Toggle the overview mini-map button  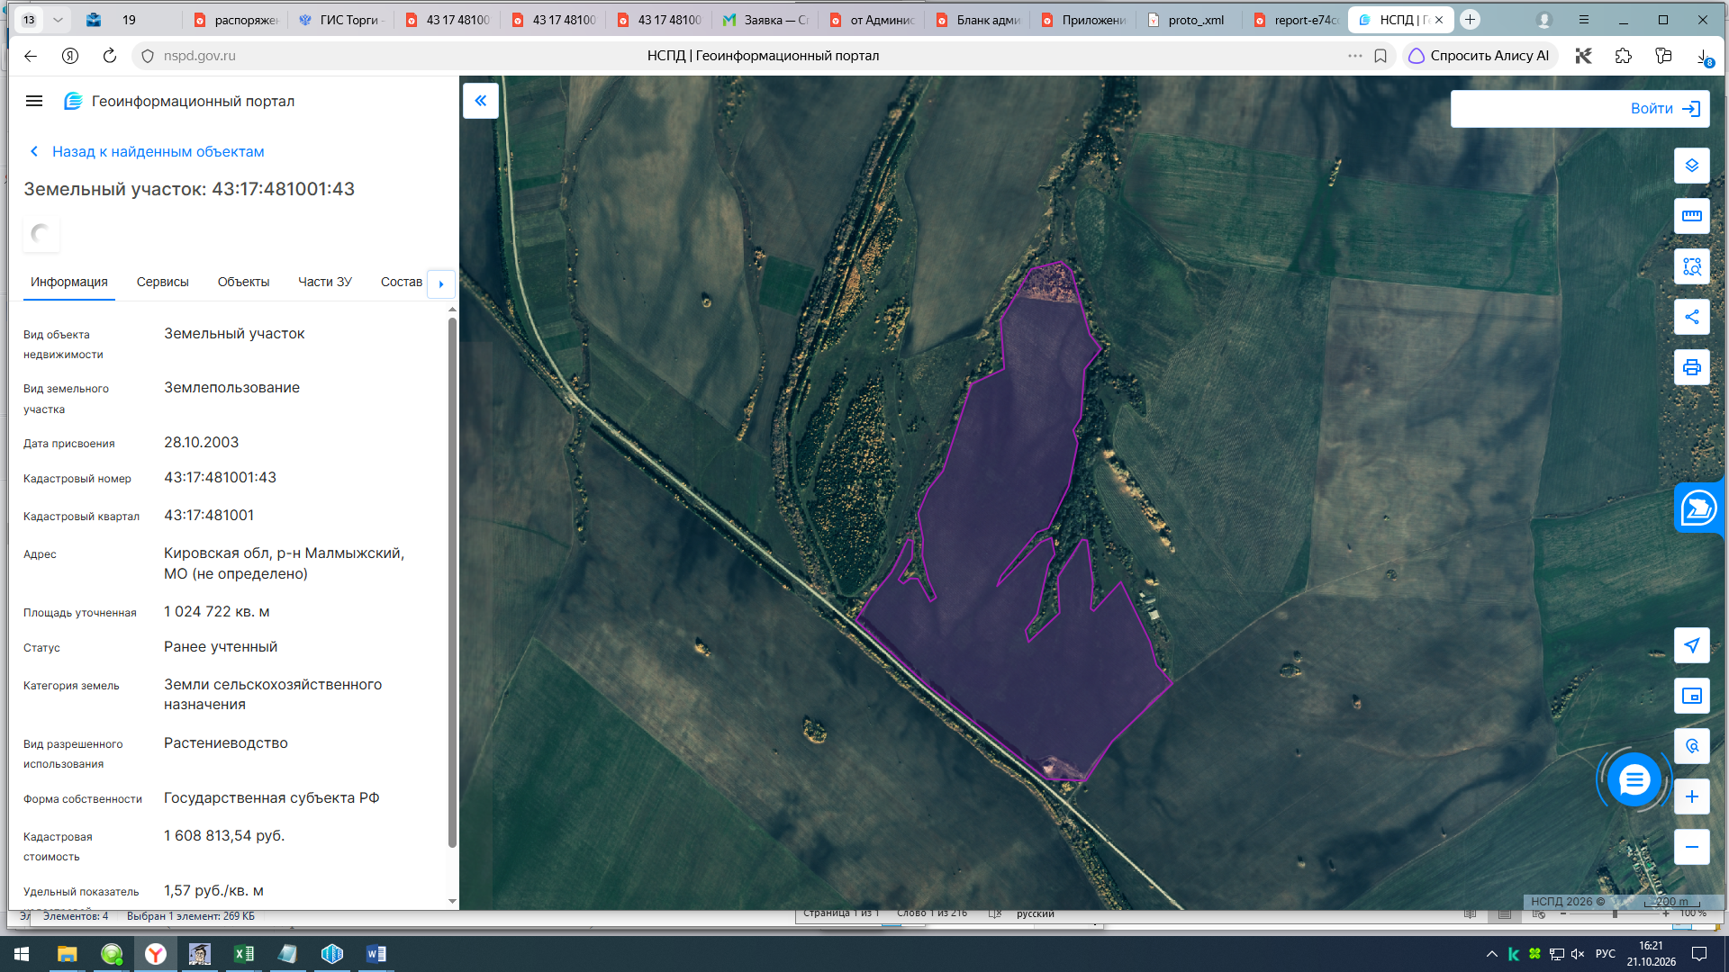point(1691,696)
